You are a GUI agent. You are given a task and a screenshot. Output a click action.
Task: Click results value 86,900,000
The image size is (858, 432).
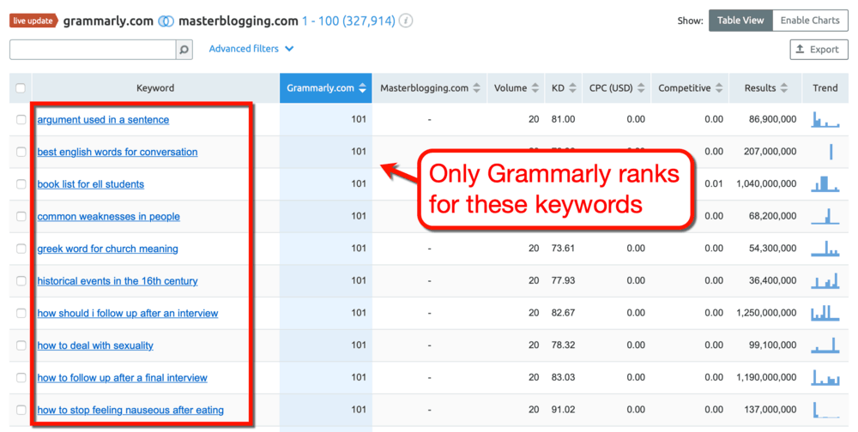(x=772, y=119)
